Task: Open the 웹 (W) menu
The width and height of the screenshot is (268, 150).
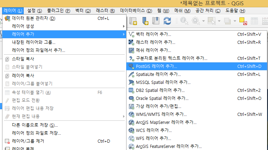Action: [x=163, y=11]
